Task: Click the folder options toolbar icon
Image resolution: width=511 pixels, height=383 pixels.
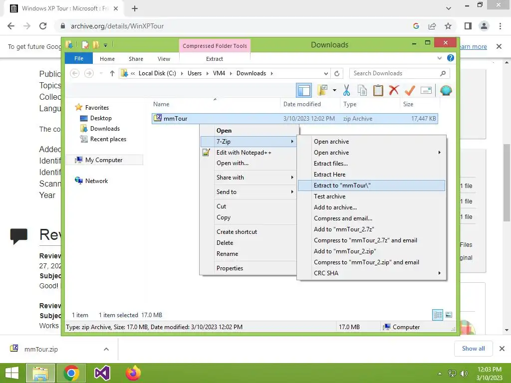Action: [322, 90]
